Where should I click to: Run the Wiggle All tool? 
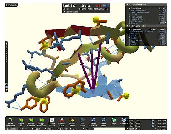[x=21, y=120]
